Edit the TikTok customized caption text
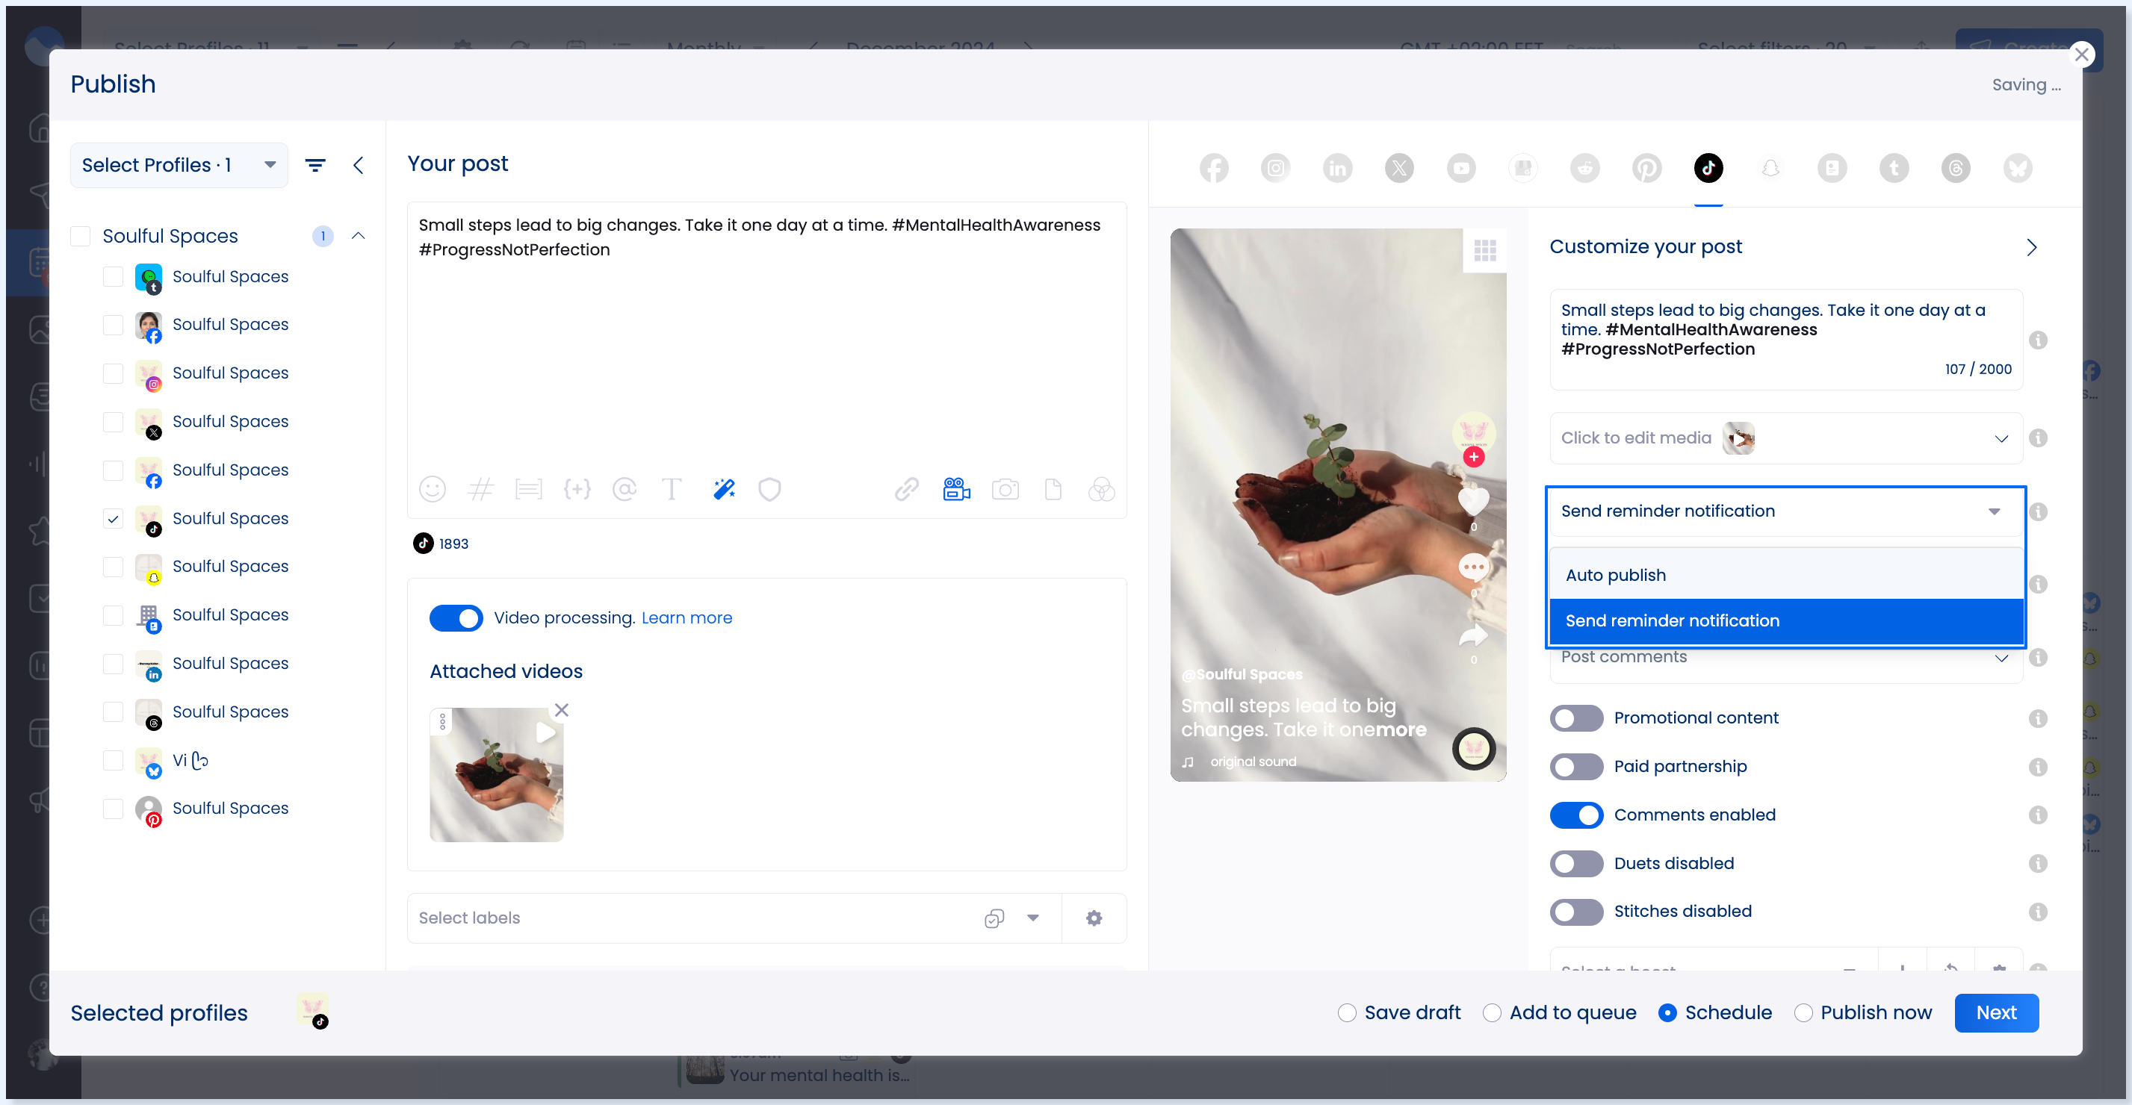 click(x=1785, y=339)
